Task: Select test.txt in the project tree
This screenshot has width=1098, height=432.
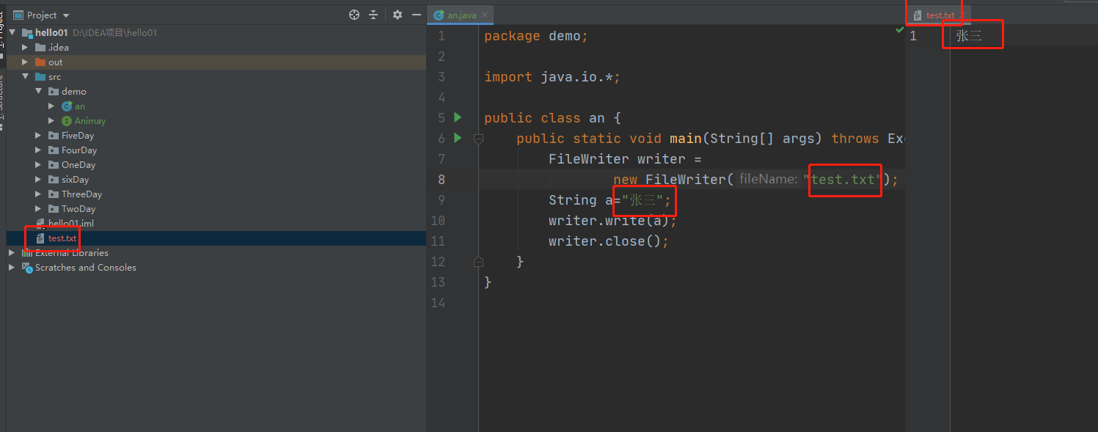Action: click(x=62, y=238)
